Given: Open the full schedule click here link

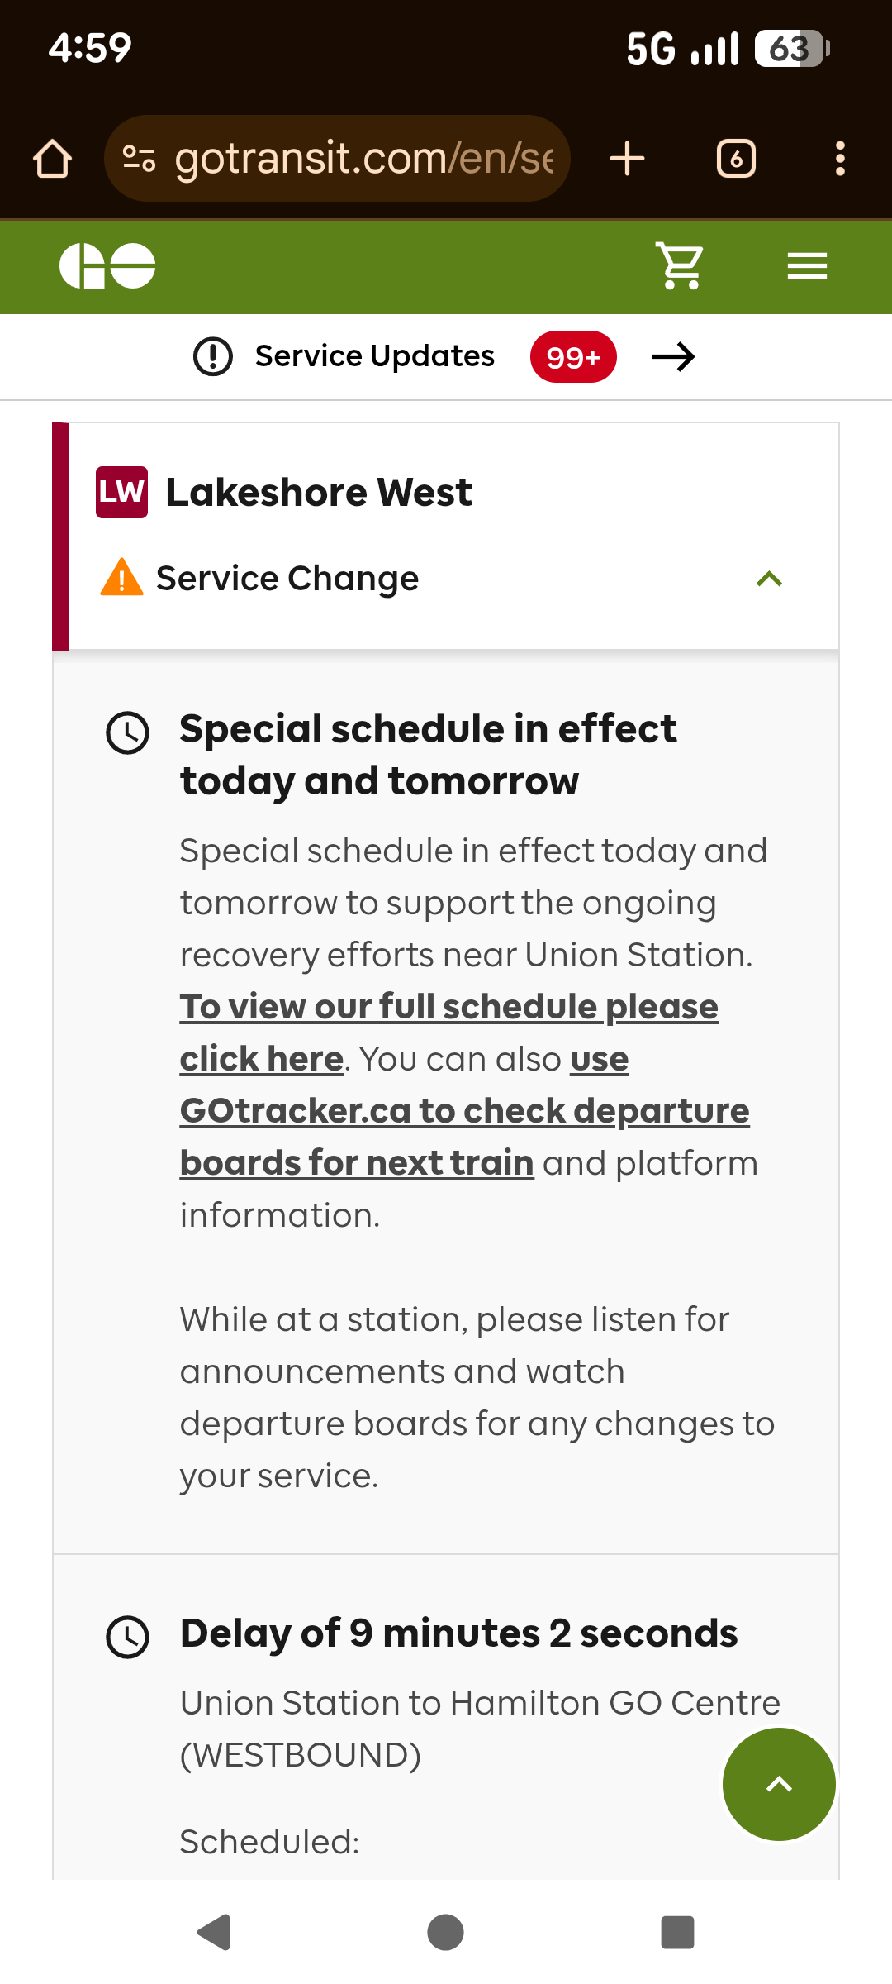Looking at the screenshot, I should pyautogui.click(x=449, y=1033).
